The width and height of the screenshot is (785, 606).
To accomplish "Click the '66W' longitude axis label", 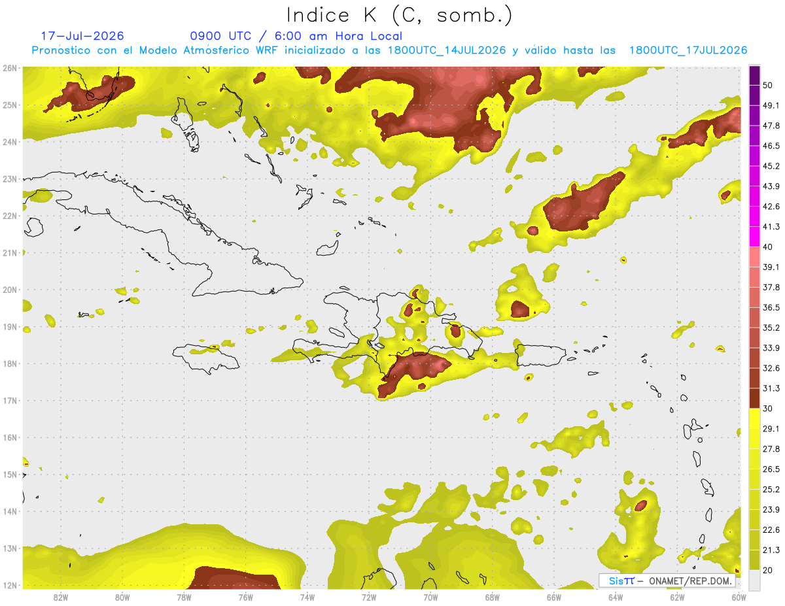I will click(554, 597).
